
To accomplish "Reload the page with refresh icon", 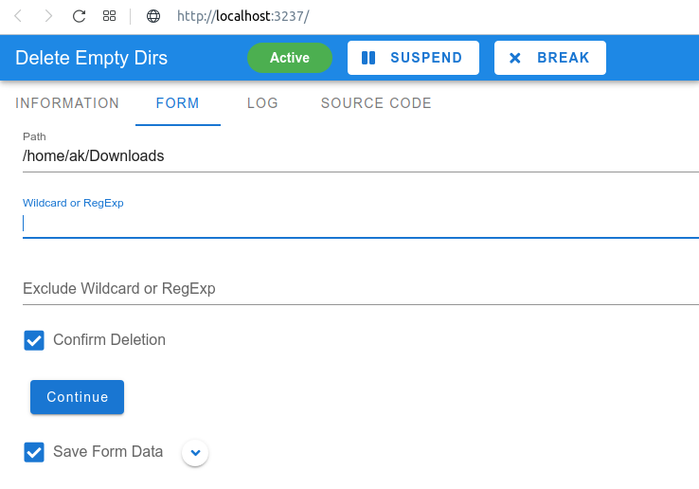I will tap(79, 16).
